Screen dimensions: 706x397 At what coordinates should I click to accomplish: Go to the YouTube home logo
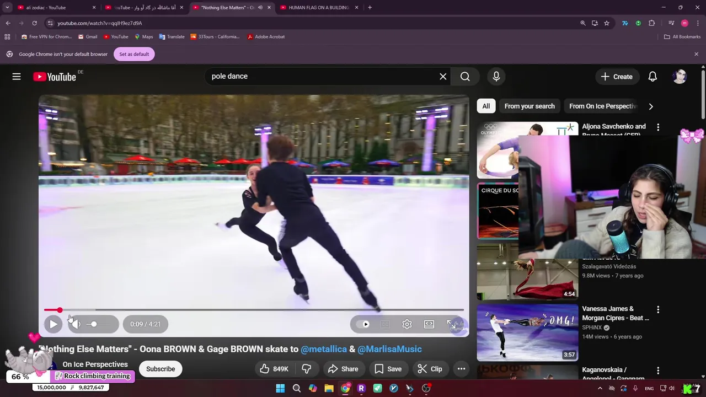pos(54,77)
